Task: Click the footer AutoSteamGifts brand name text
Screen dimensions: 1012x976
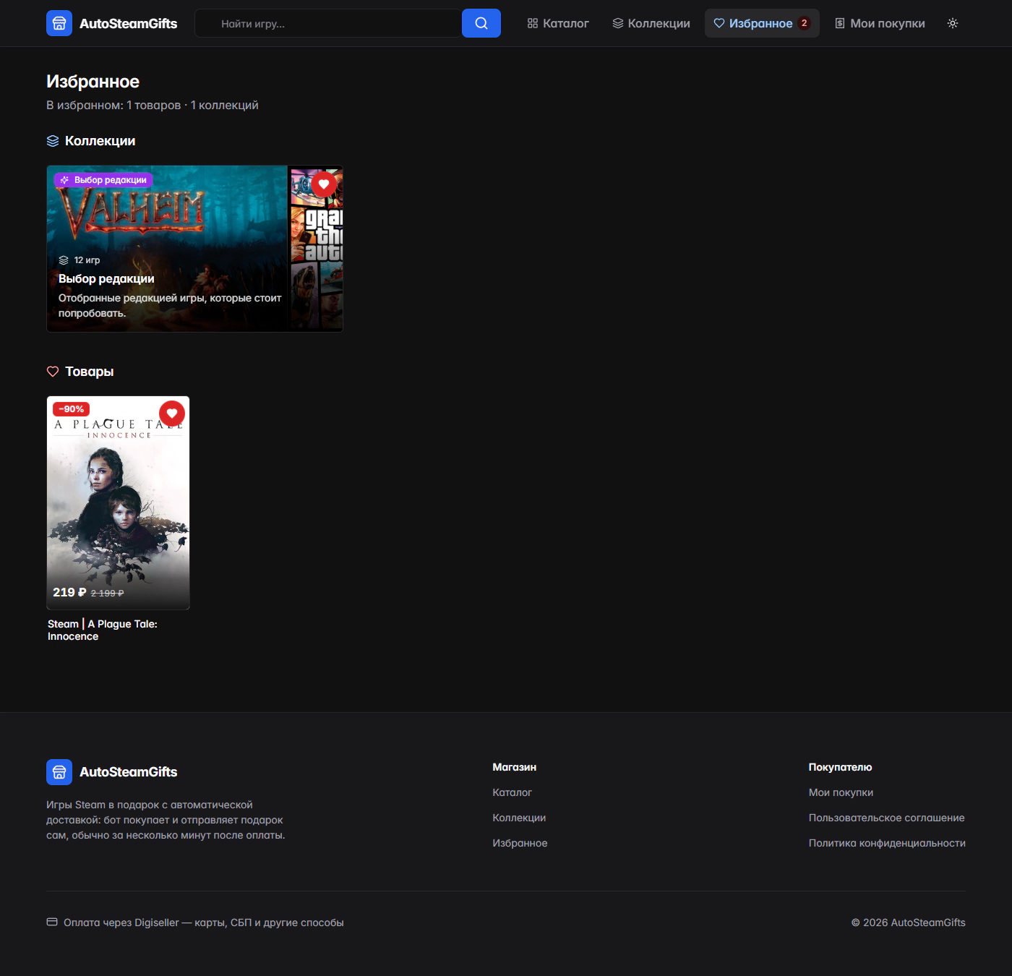Action: click(x=129, y=772)
